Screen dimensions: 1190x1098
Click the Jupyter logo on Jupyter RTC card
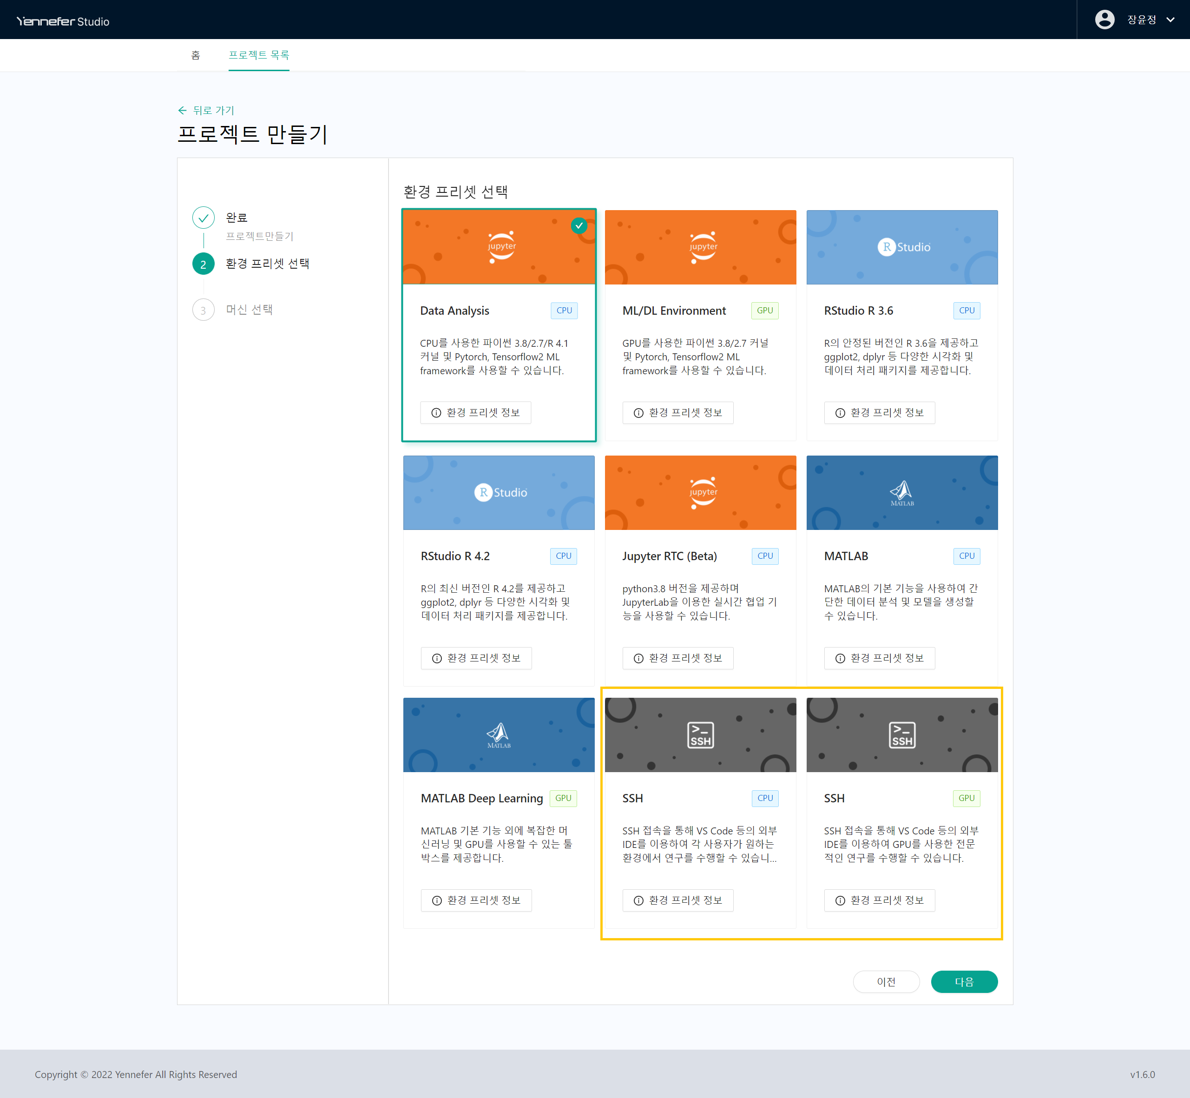[703, 493]
